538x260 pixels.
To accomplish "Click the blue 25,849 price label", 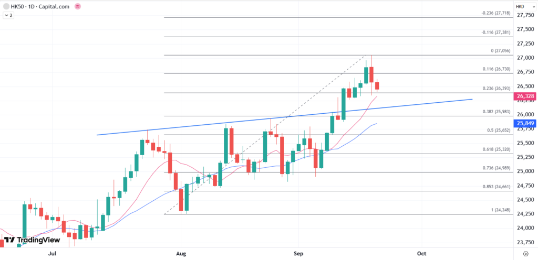I will (x=525, y=124).
